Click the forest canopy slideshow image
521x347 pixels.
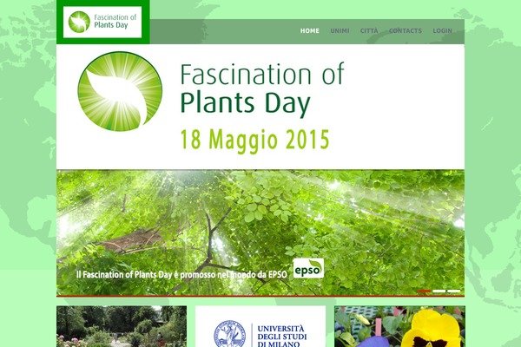[x=260, y=232]
